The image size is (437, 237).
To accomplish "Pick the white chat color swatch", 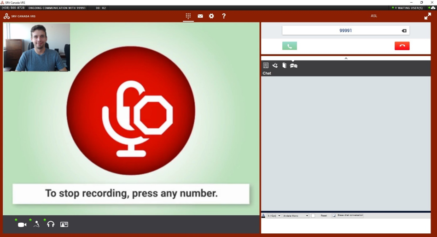I will point(313,215).
